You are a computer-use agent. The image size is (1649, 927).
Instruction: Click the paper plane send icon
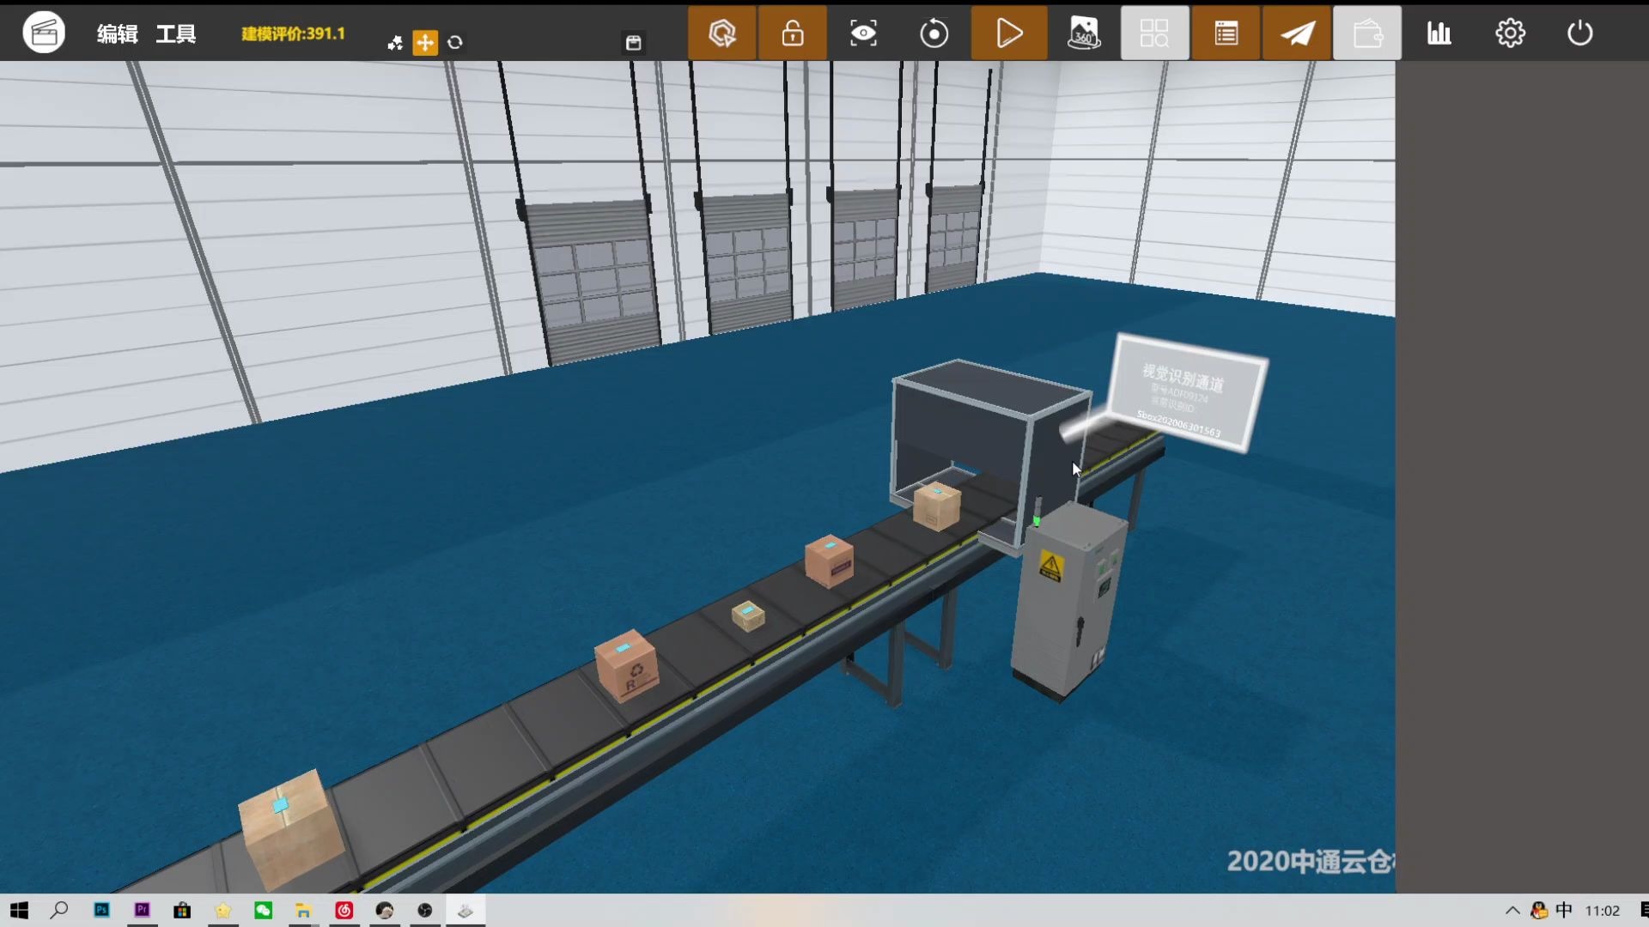point(1297,33)
